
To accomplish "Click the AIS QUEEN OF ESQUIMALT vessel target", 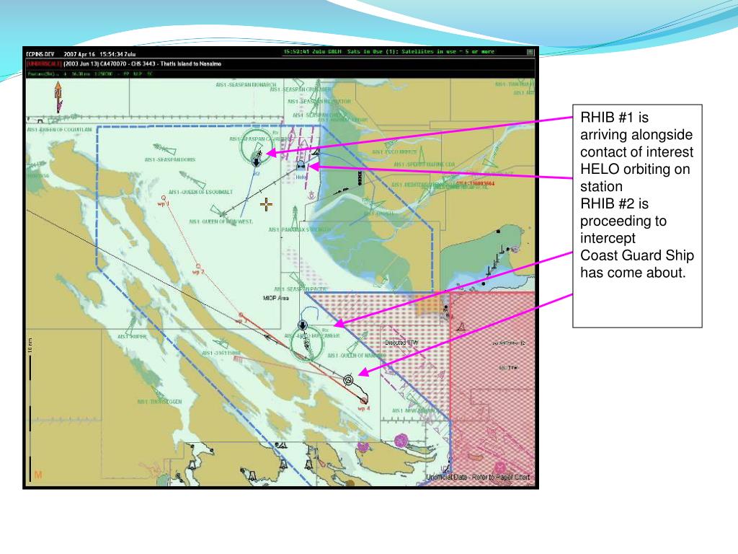I will tap(193, 179).
